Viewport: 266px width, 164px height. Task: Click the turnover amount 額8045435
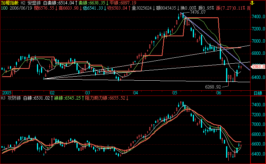click(x=166, y=8)
